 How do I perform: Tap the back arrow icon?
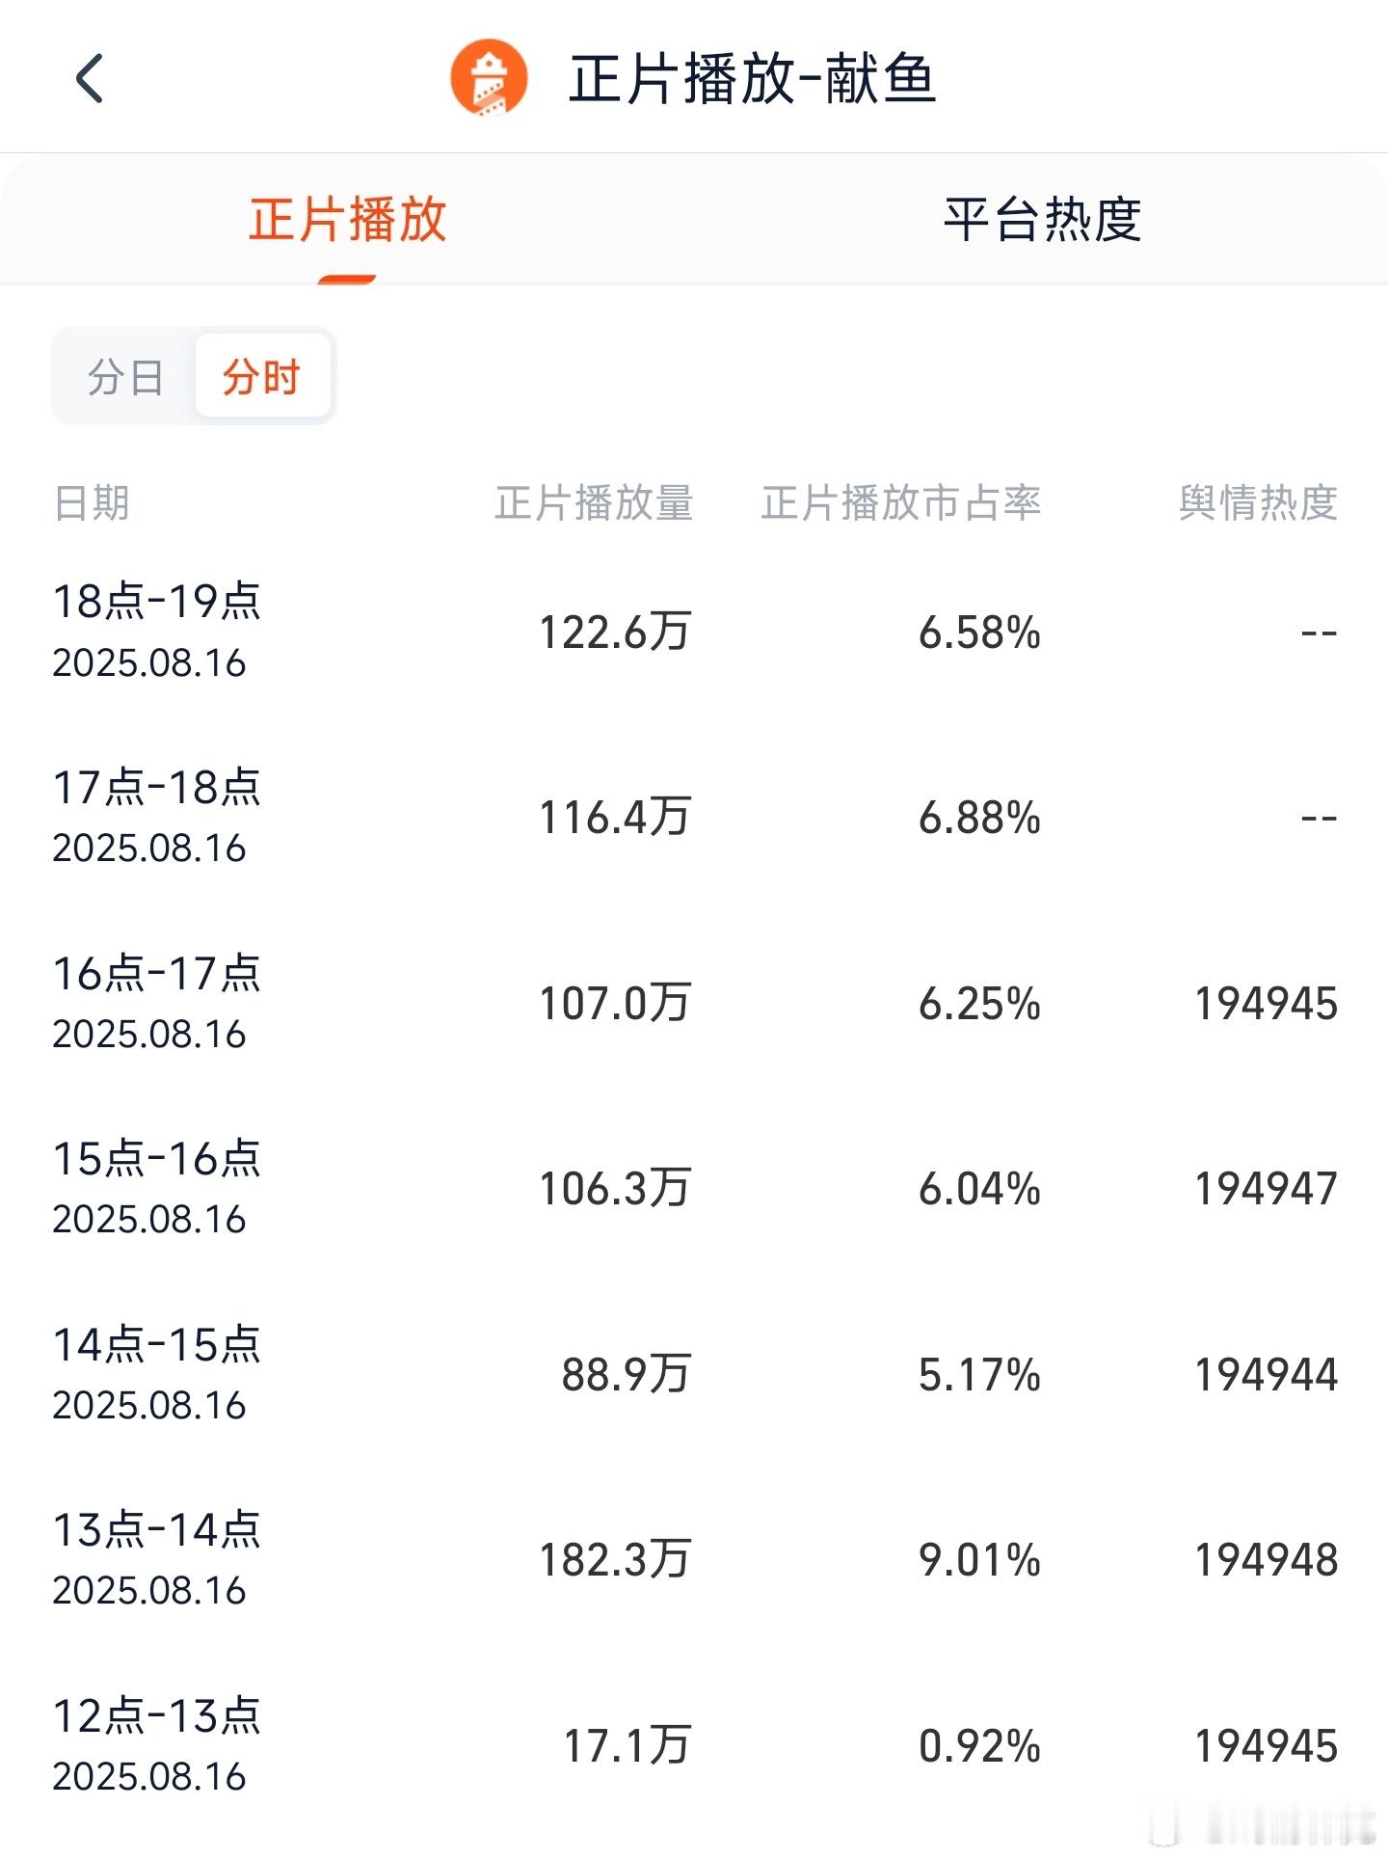click(90, 79)
